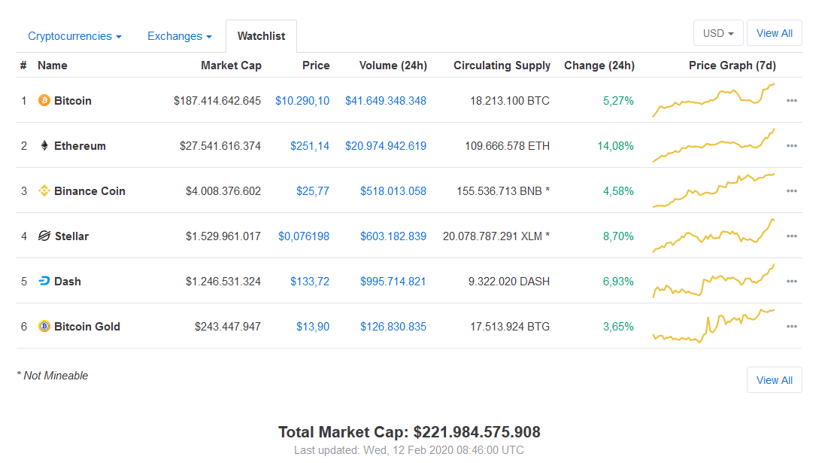Click Ethereum market cap $27.541.616.374
The width and height of the screenshot is (831, 463).
tap(220, 146)
